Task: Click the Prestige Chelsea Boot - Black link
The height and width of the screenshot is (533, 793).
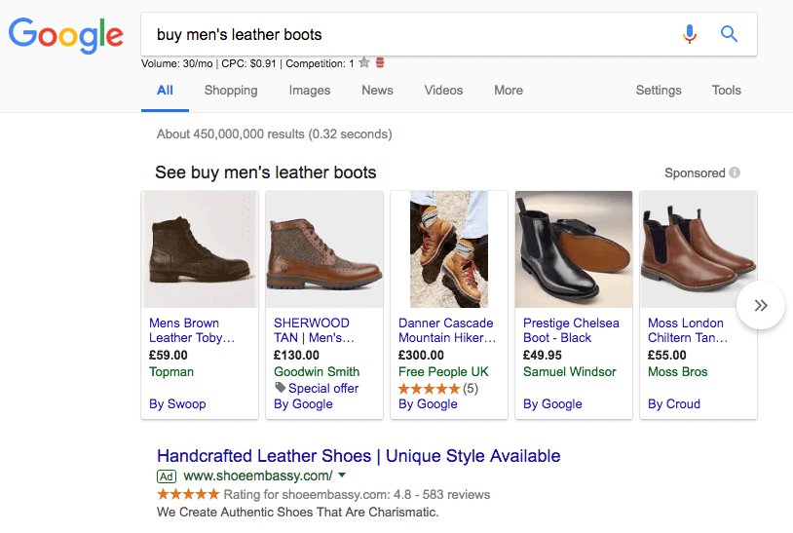Action: 571,330
